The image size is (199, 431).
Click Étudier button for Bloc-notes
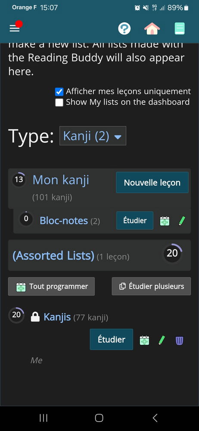135,220
